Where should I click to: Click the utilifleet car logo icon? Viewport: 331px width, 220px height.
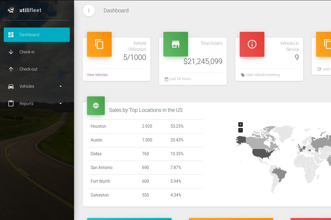click(11, 10)
